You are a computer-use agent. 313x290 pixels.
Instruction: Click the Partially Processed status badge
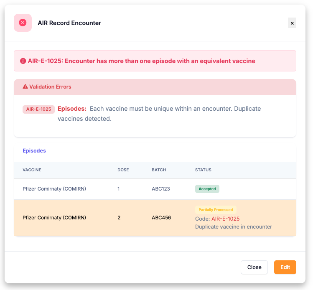pos(216,210)
